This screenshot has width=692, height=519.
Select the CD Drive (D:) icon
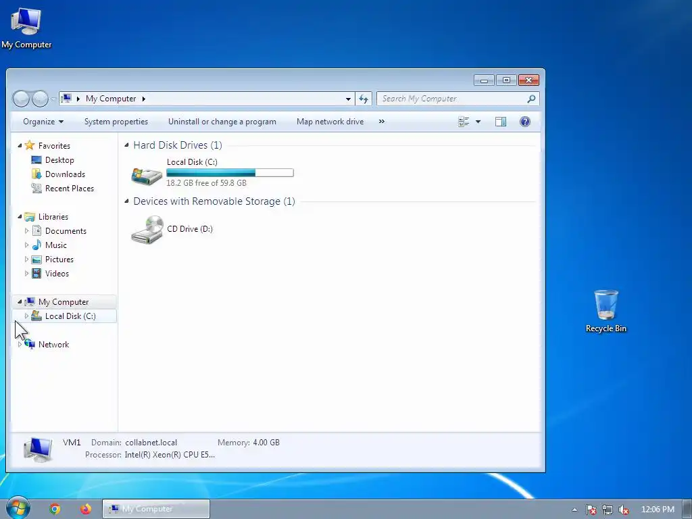(147, 229)
